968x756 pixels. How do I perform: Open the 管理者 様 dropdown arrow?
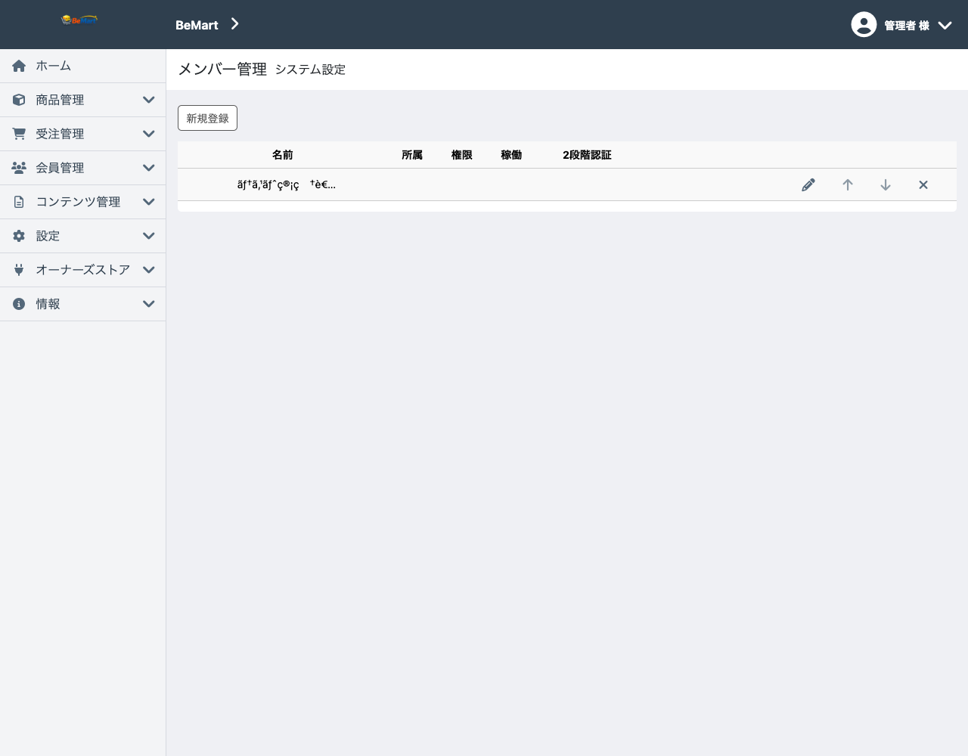[x=945, y=25]
